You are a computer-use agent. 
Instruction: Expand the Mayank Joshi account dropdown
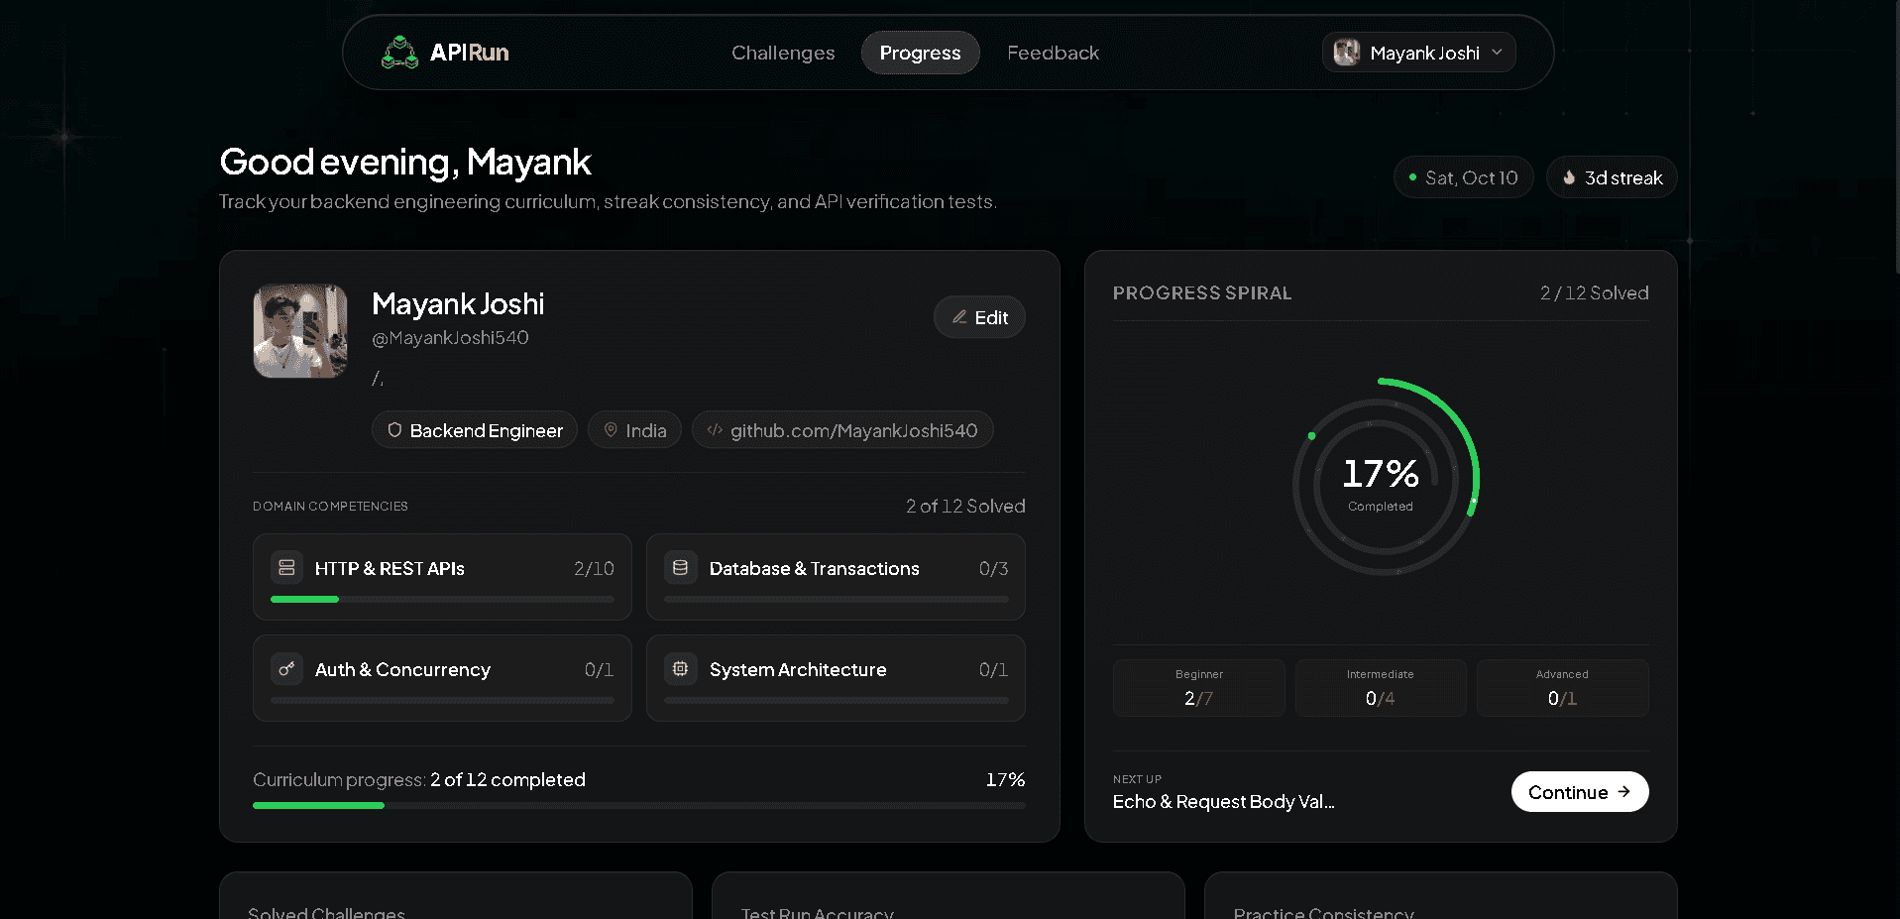tap(1418, 53)
